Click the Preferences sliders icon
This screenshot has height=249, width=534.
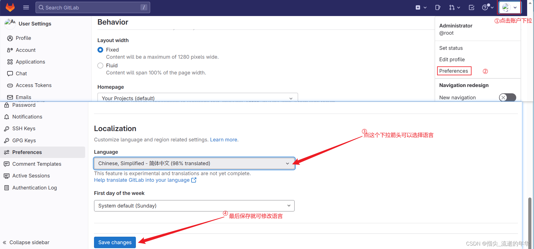(7, 152)
